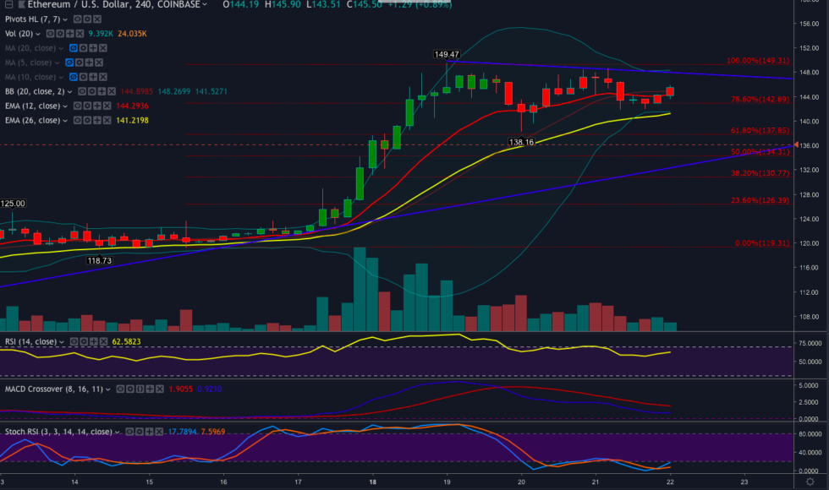Screen dimensions: 829x490
Task: Open settings gear for Pivots HL indicator
Action: (88, 20)
